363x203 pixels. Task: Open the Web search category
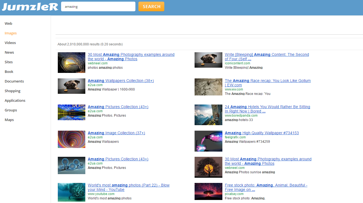coord(9,24)
